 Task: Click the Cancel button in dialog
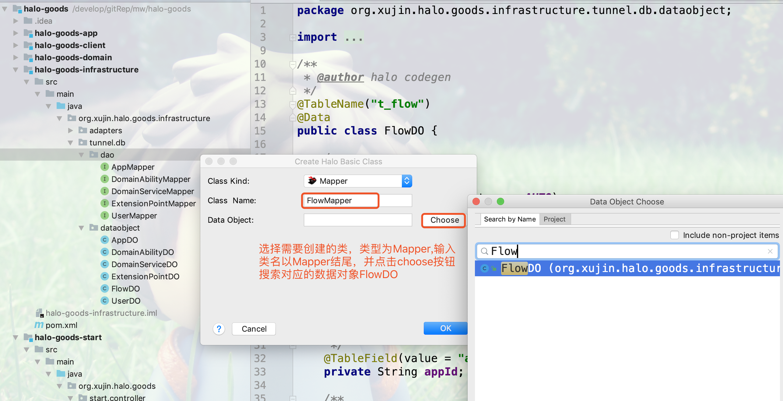pos(254,329)
